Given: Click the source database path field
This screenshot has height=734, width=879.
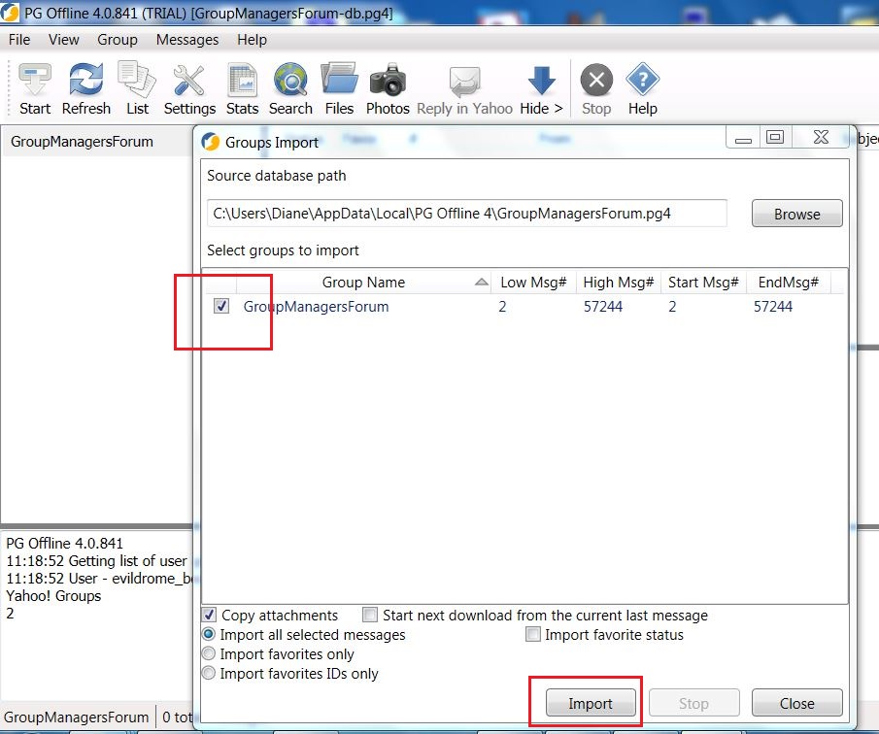Looking at the screenshot, I should pos(467,214).
